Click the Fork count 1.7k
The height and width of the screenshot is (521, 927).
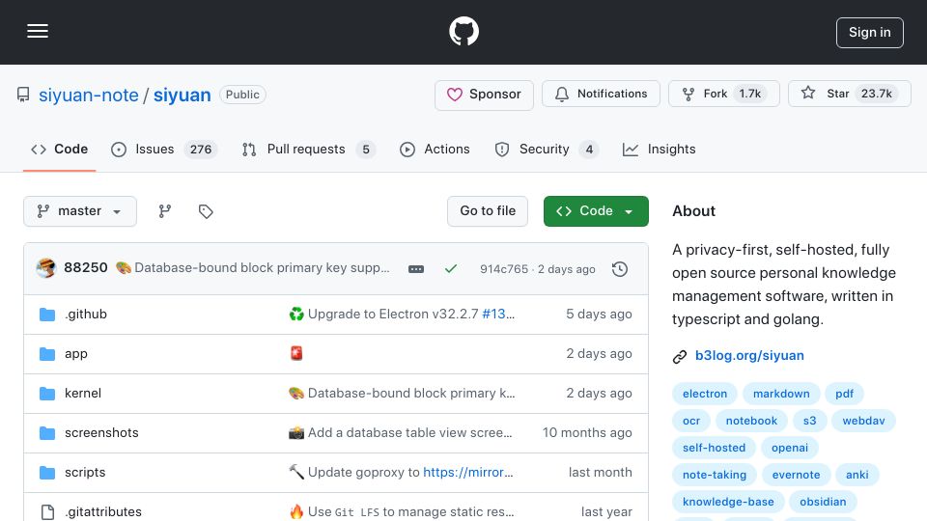tap(750, 94)
